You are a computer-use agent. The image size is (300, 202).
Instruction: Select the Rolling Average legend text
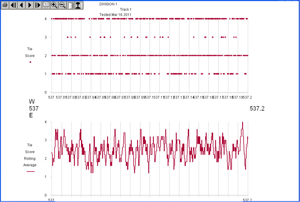[x=30, y=155]
